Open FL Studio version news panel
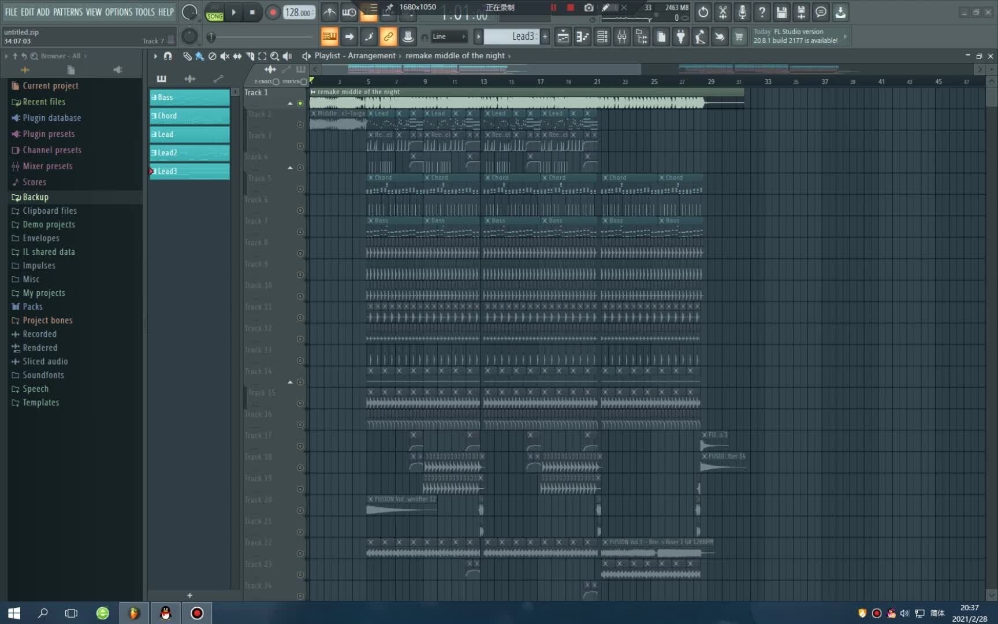Viewport: 998px width, 624px height. point(800,36)
